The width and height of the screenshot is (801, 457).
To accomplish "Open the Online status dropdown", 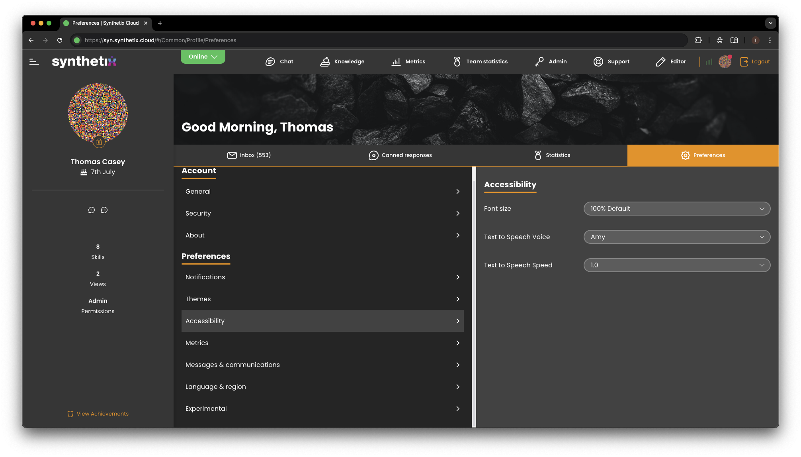I will pyautogui.click(x=203, y=57).
